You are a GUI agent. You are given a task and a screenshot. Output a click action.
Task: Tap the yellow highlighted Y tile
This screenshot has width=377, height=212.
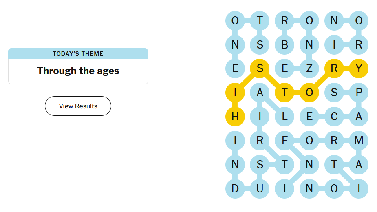point(359,68)
